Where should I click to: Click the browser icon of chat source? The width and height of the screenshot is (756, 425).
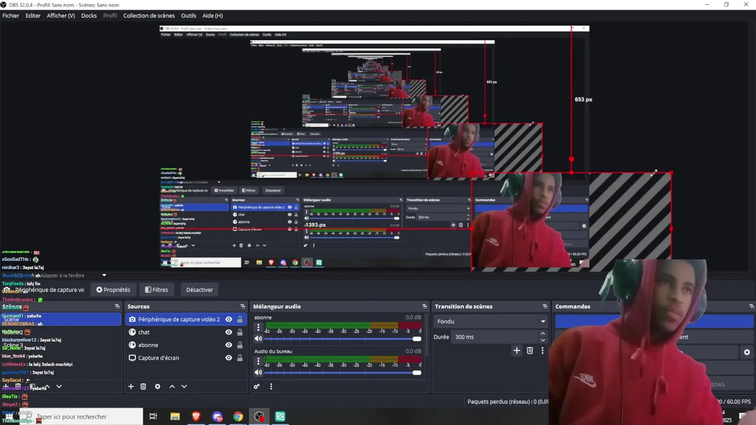[132, 332]
